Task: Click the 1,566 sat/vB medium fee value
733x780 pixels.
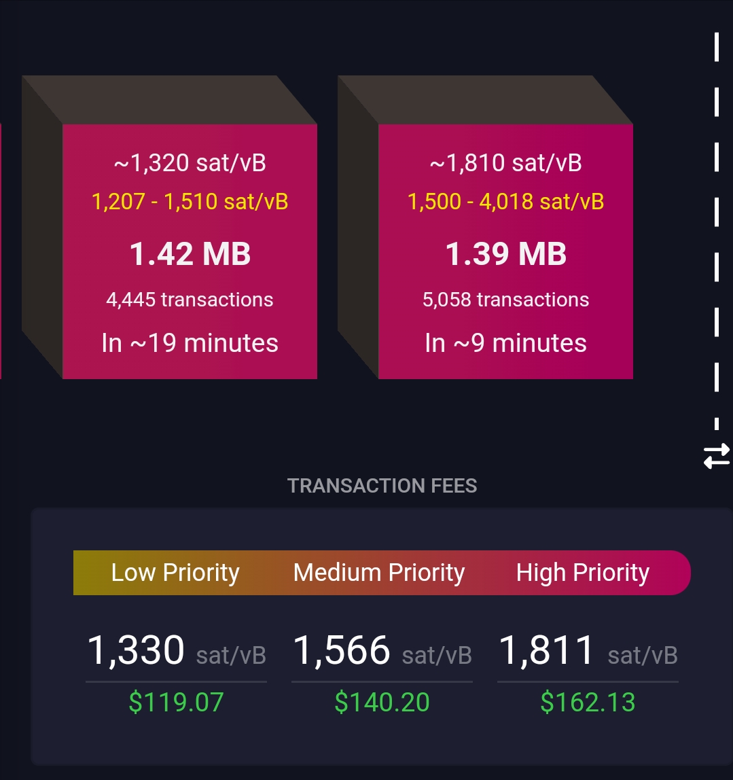Action: tap(382, 651)
